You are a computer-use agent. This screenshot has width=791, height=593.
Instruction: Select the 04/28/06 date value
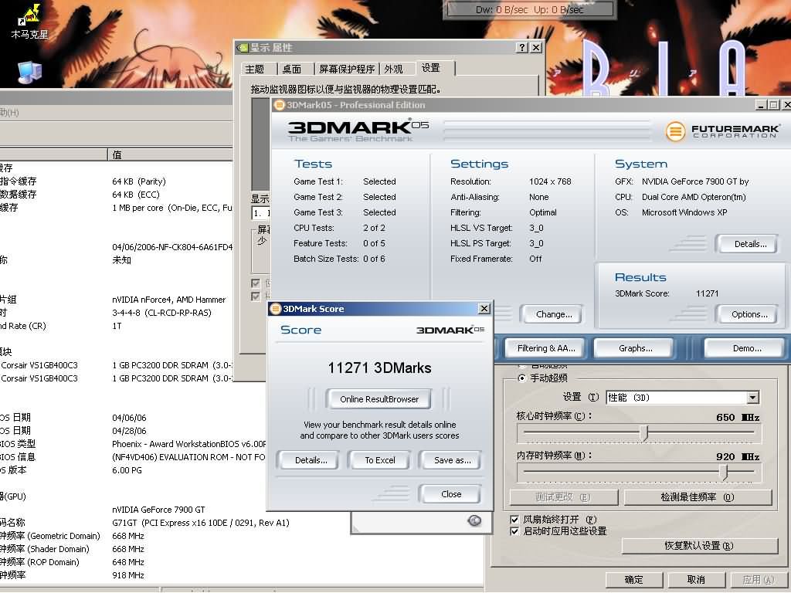[x=129, y=431]
